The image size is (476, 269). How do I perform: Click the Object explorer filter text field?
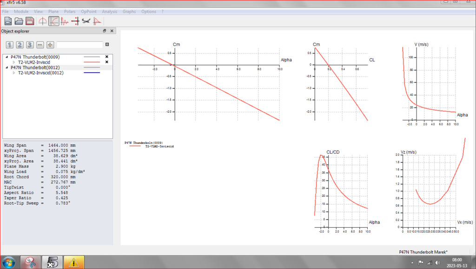79,45
